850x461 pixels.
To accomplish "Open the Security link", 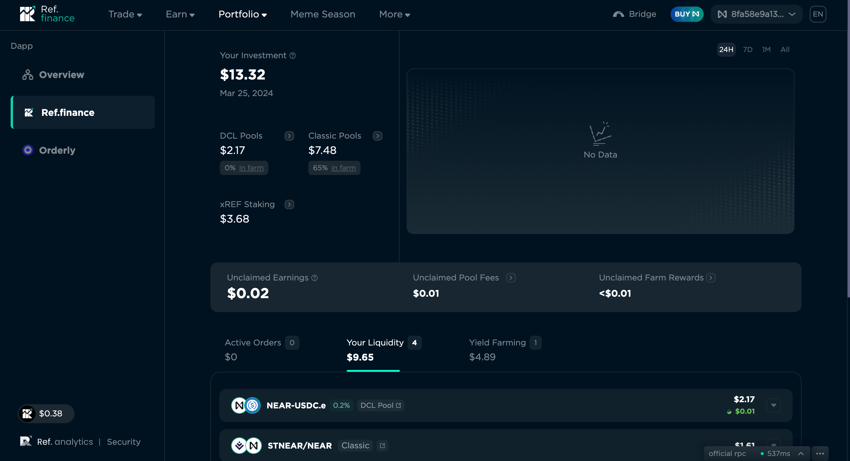I will pos(124,441).
